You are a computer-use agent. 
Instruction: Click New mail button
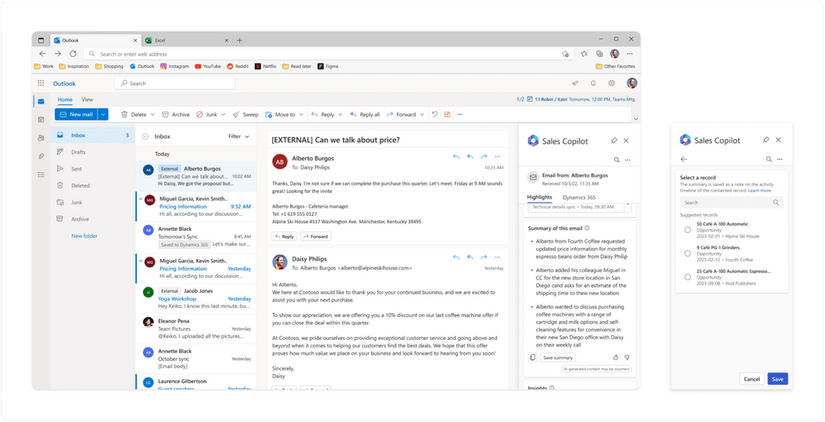point(76,114)
